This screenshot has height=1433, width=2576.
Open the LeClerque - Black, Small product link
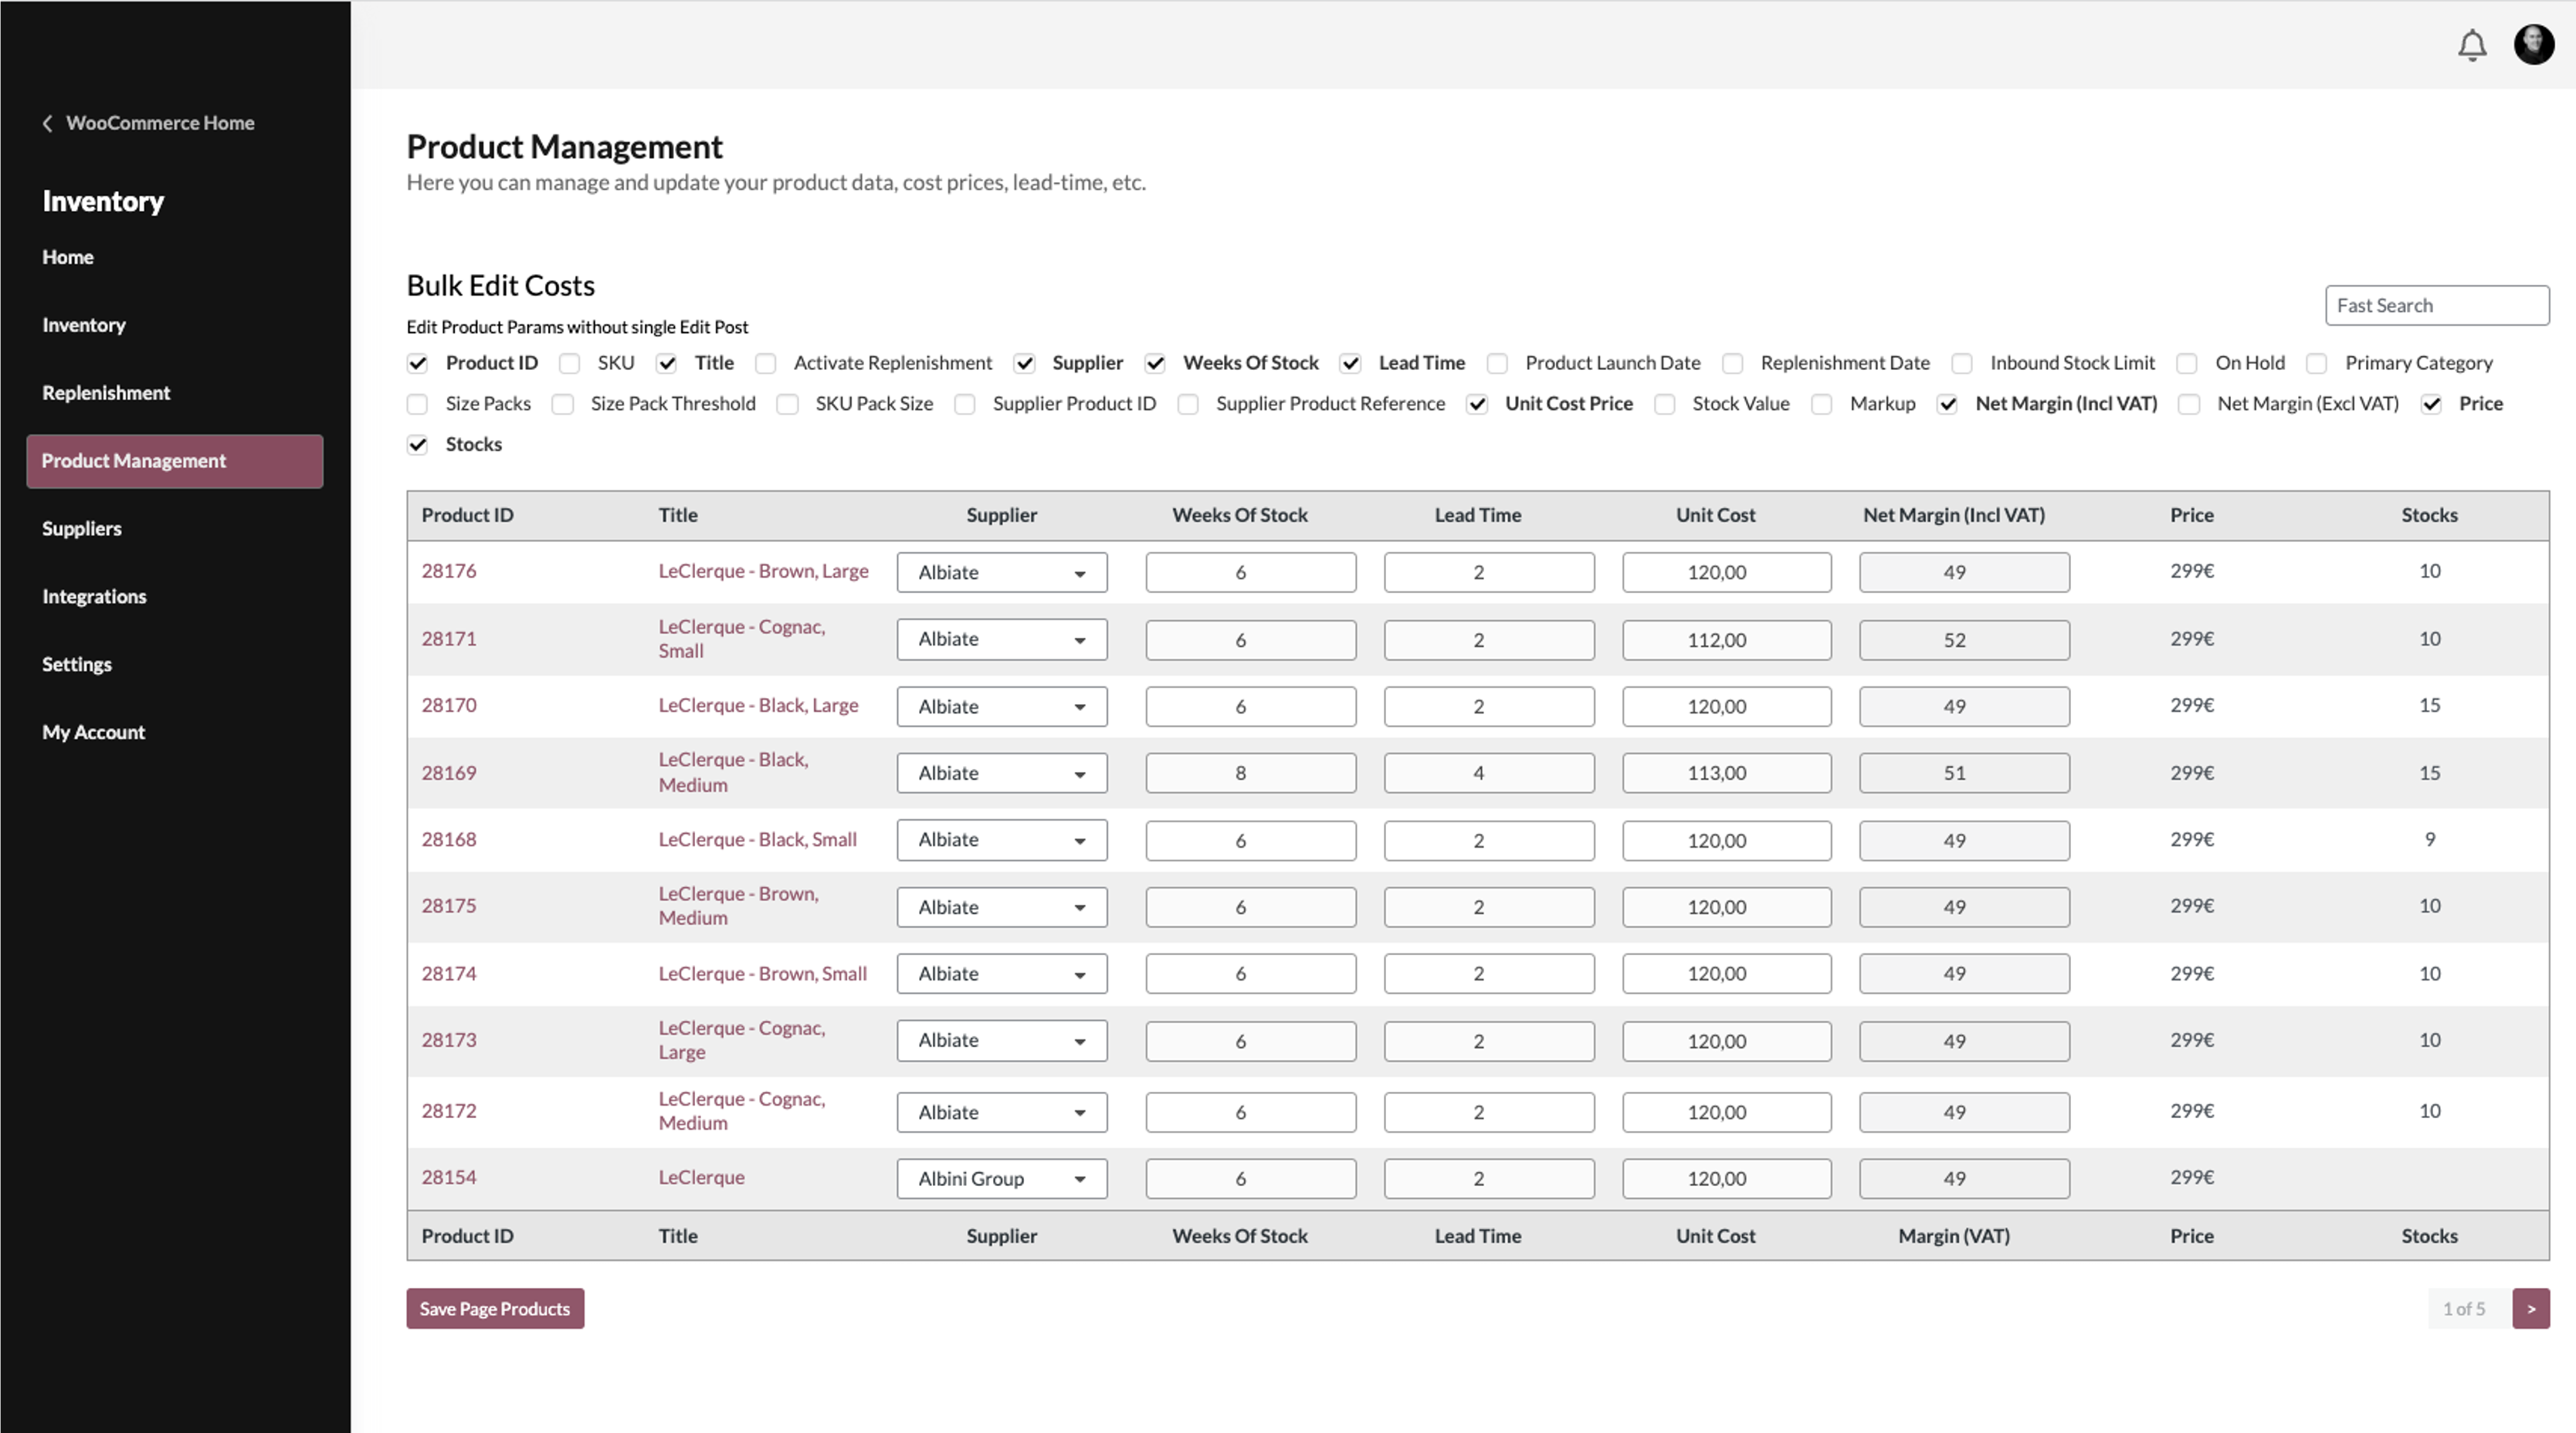tap(757, 839)
